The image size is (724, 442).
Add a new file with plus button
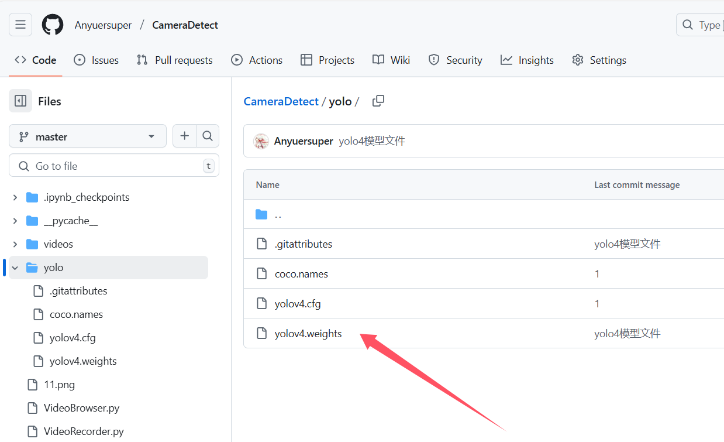[184, 136]
